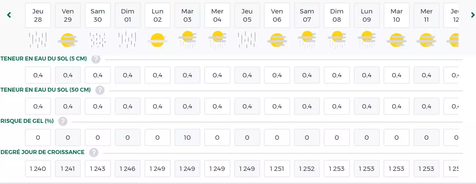
Task: Open help icon beside Degré jour de croissance
Action: [94, 153]
